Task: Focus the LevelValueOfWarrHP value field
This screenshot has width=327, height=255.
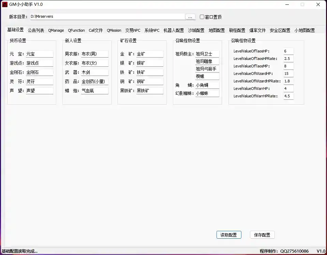Action: click(x=288, y=89)
